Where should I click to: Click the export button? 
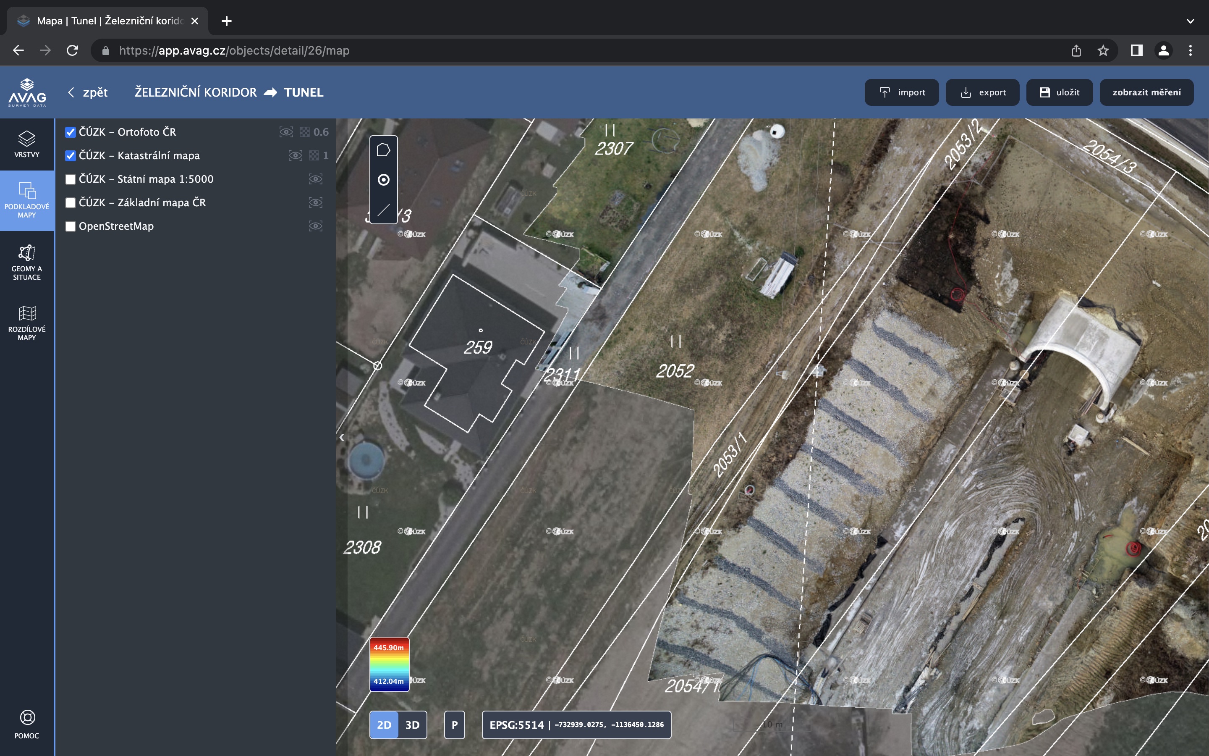pos(982,92)
